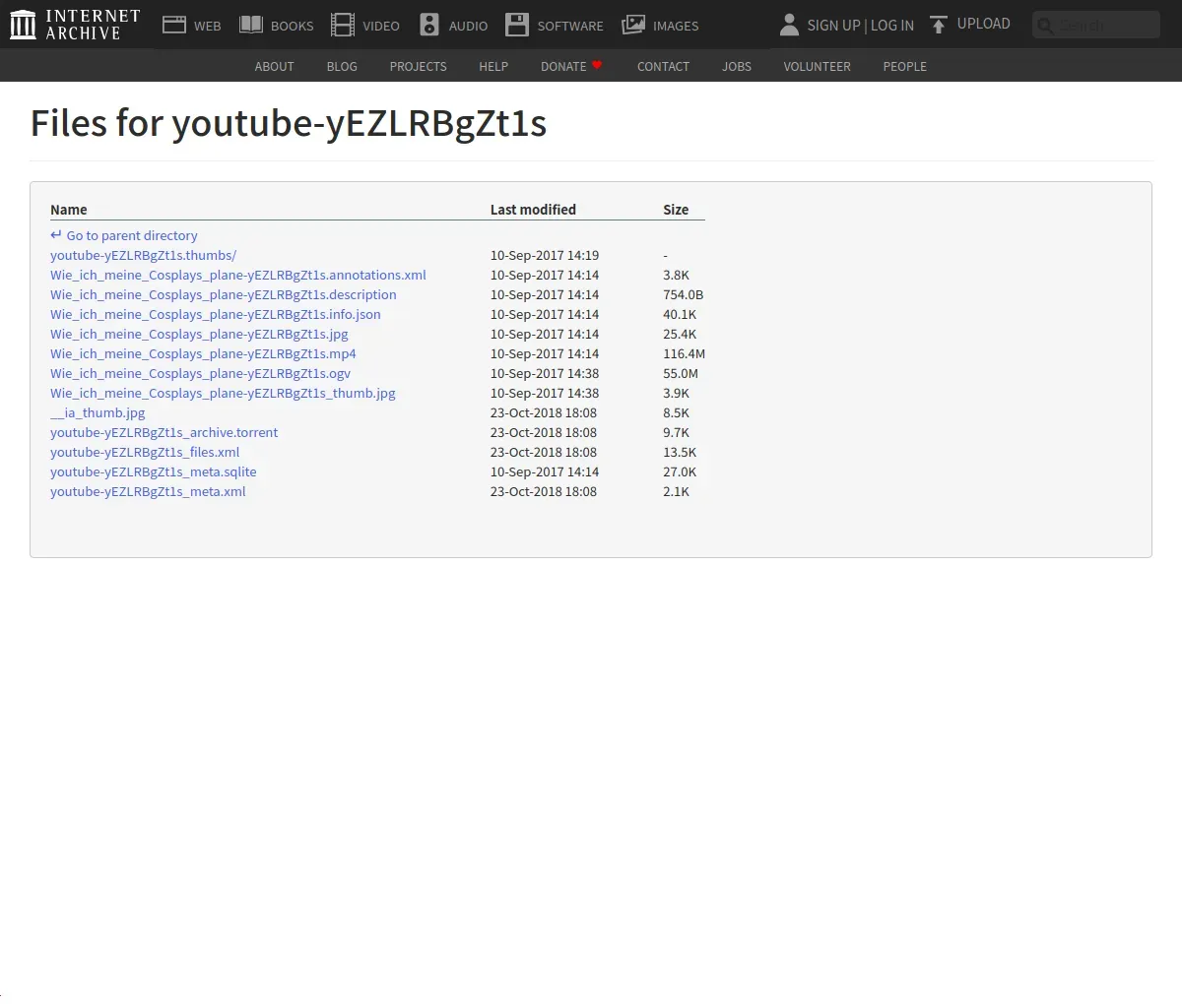Open the _meta.sqlite file link
Image resolution: width=1182 pixels, height=1004 pixels.
(x=153, y=471)
